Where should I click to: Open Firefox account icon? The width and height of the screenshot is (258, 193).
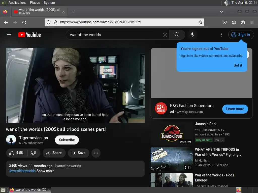click(234, 22)
